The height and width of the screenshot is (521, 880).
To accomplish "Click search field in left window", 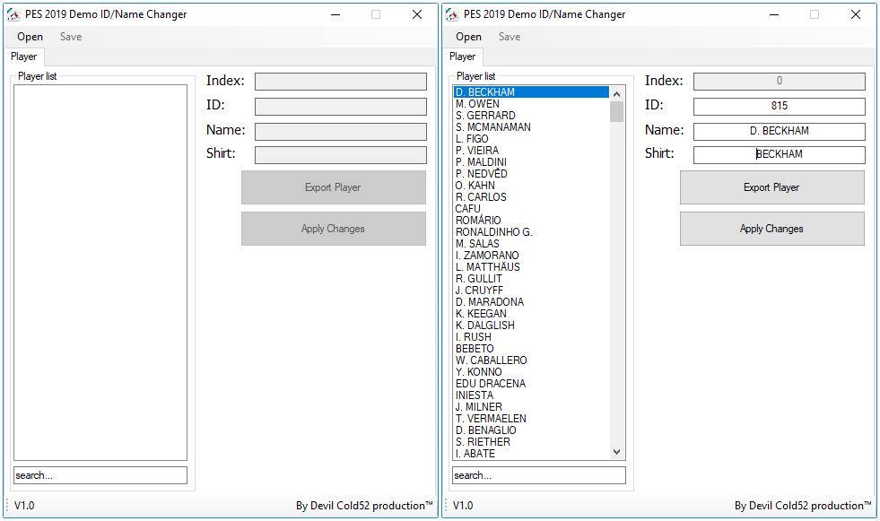I will (x=100, y=475).
